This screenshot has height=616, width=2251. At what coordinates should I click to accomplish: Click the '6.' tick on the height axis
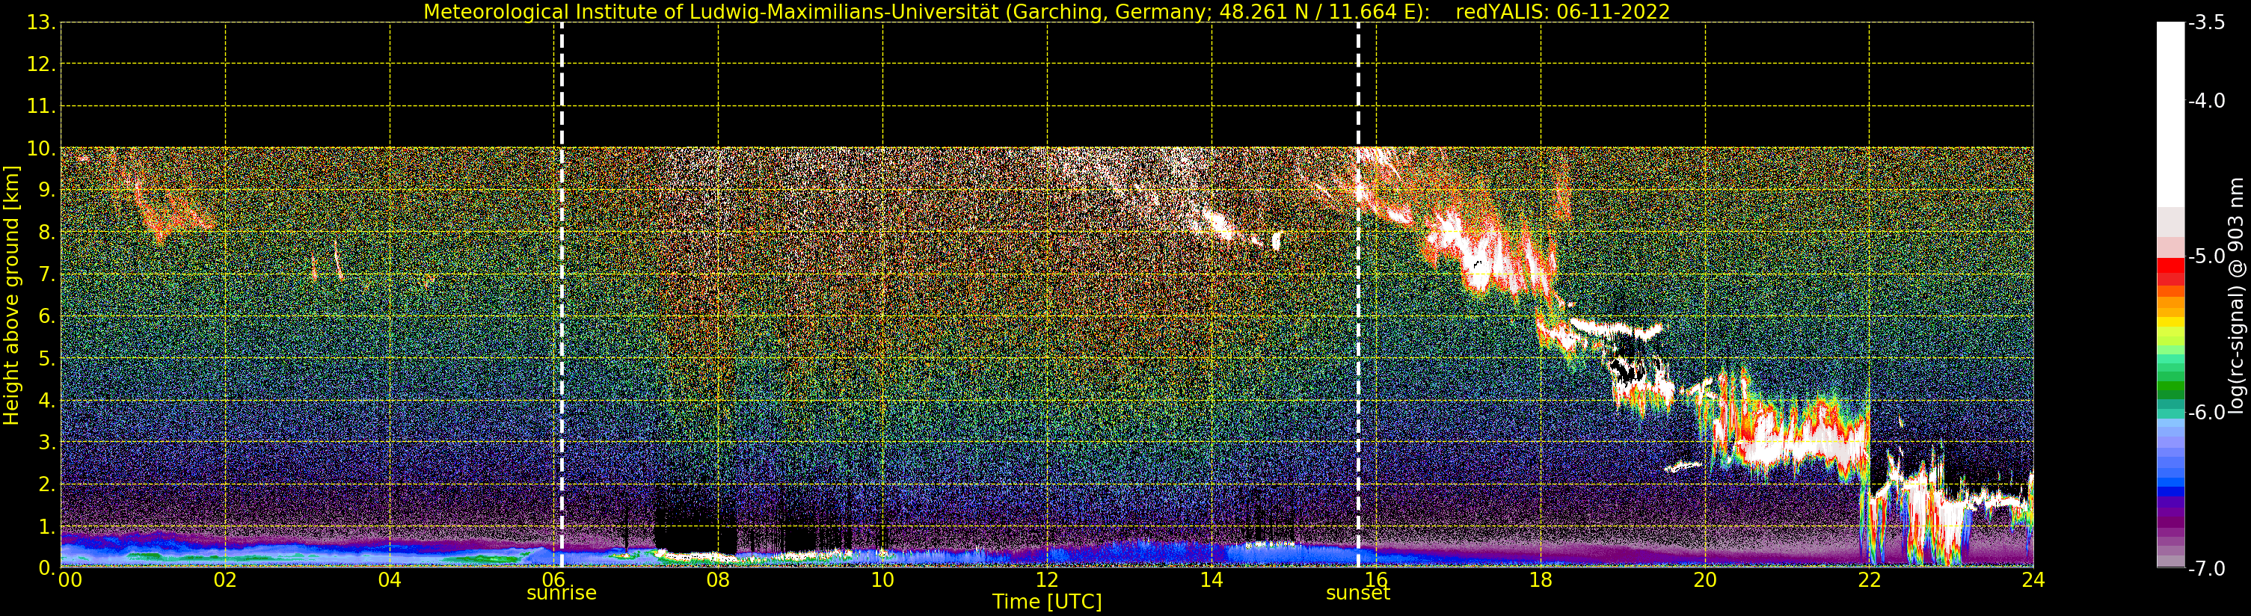pyautogui.click(x=46, y=316)
